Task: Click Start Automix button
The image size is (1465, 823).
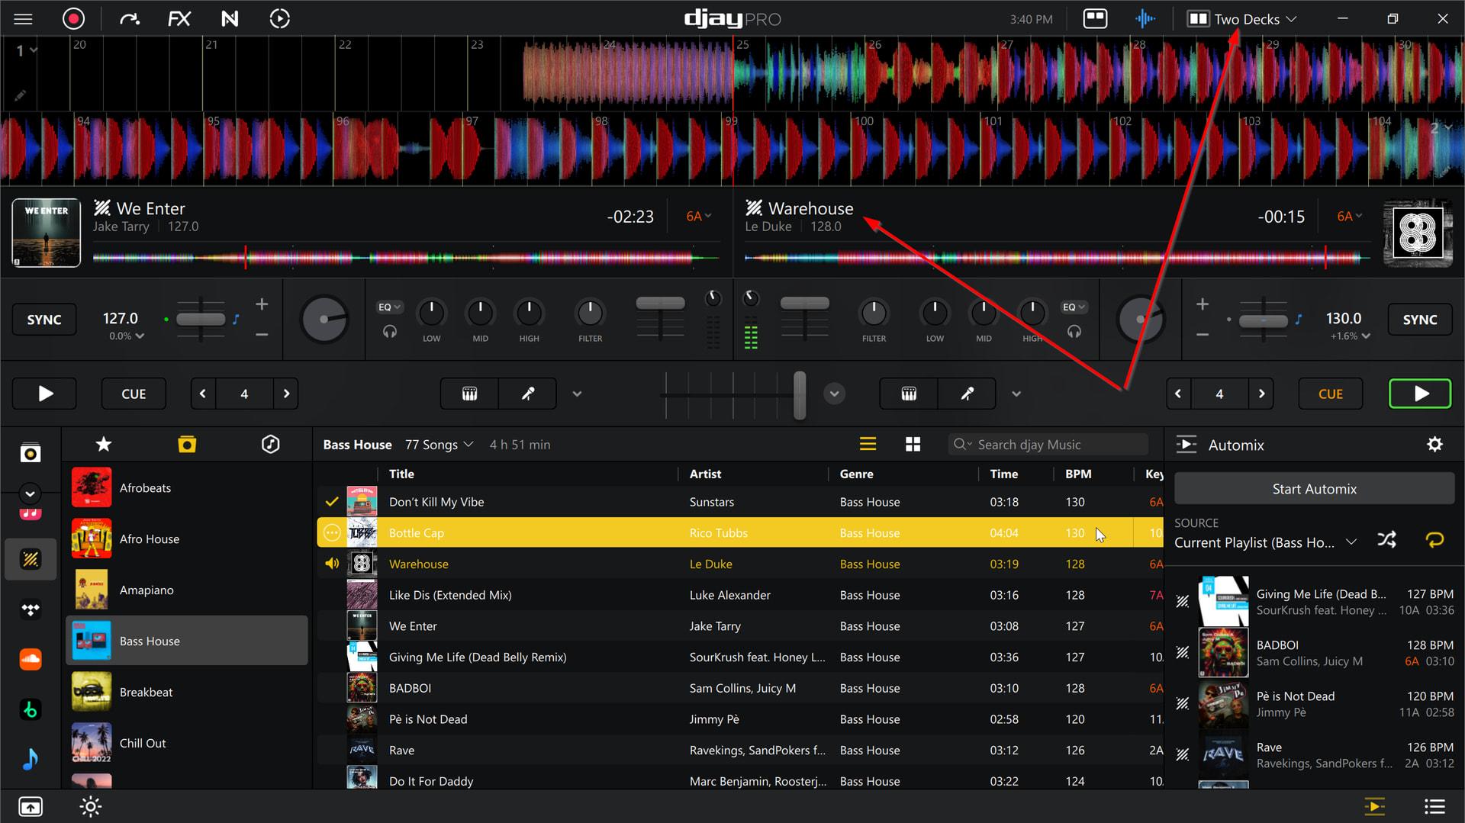Action: tap(1314, 489)
